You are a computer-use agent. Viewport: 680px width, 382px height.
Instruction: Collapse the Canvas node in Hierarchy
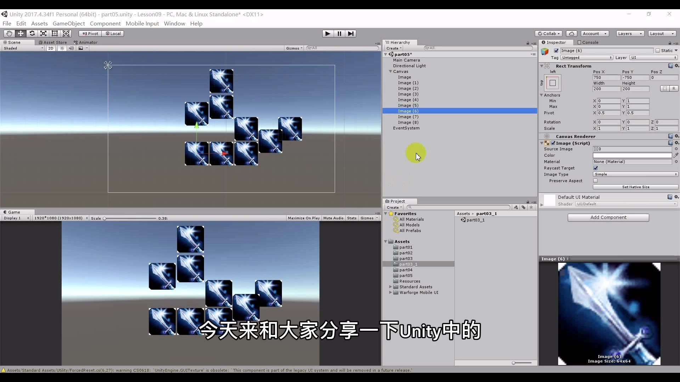[390, 71]
